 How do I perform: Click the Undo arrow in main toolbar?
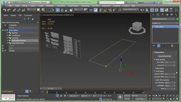pos(5,10)
